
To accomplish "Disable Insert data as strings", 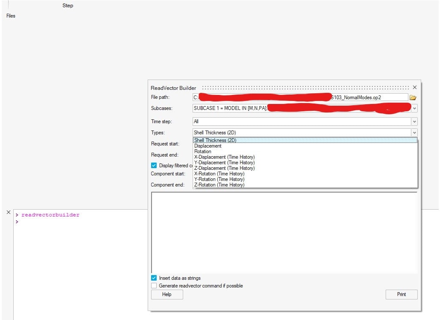I will [x=154, y=278].
